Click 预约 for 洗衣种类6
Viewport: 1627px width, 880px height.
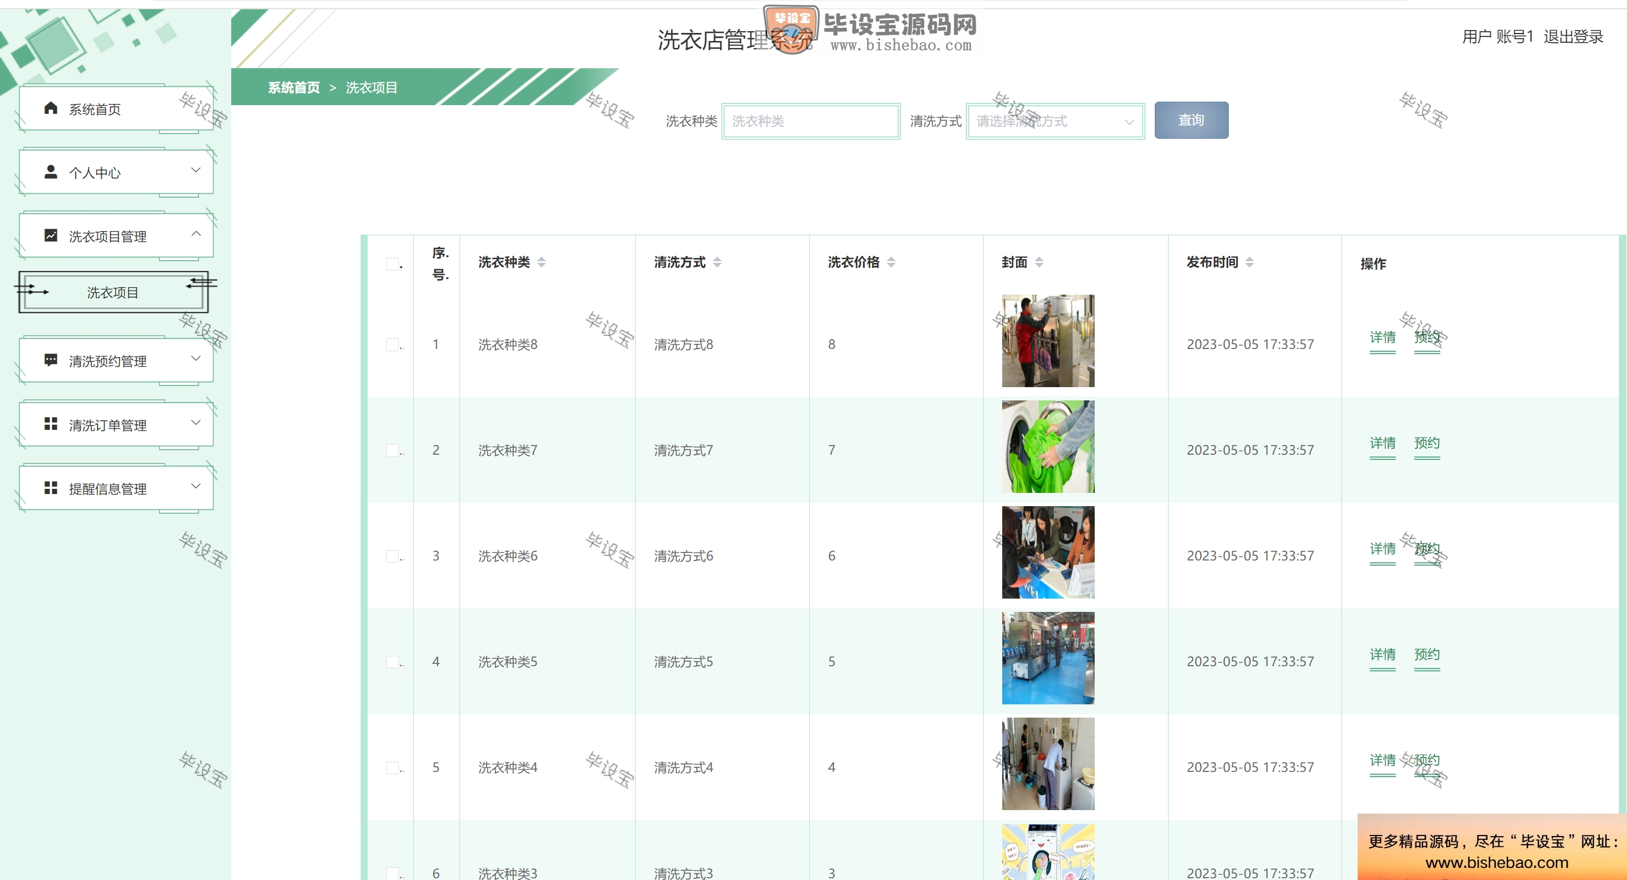click(x=1427, y=549)
